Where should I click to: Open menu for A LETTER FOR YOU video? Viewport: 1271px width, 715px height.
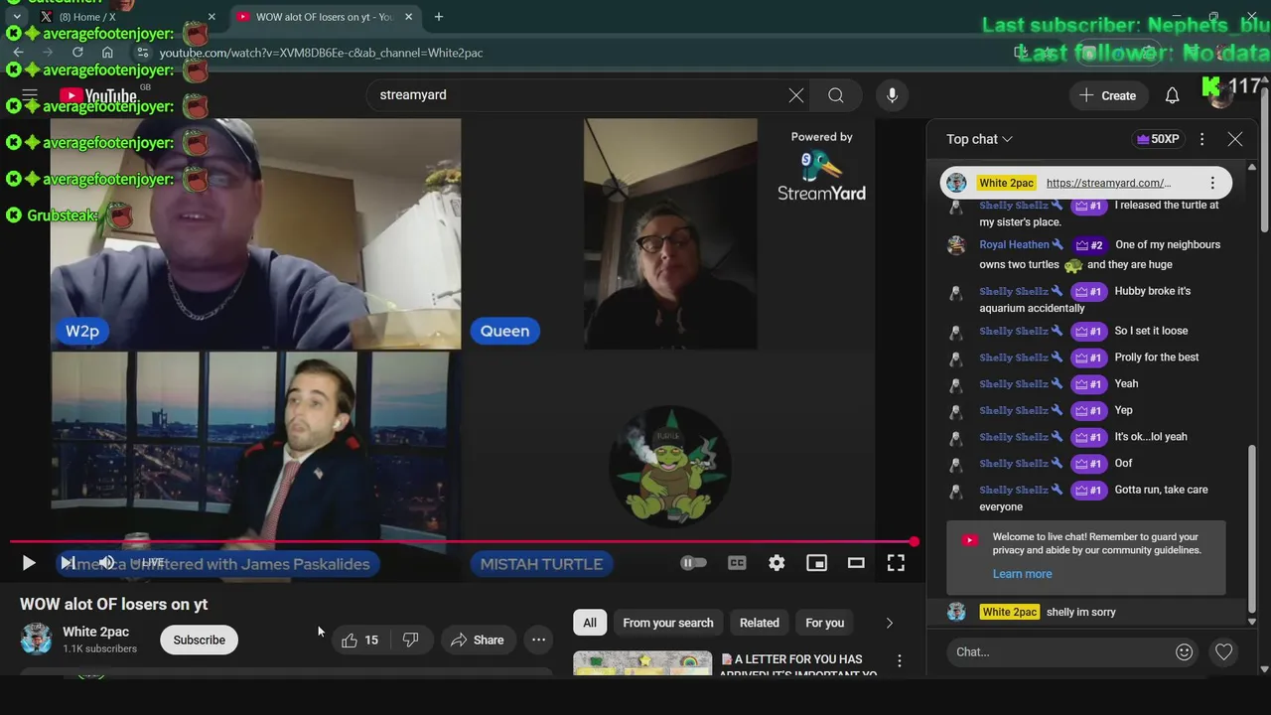tap(900, 660)
